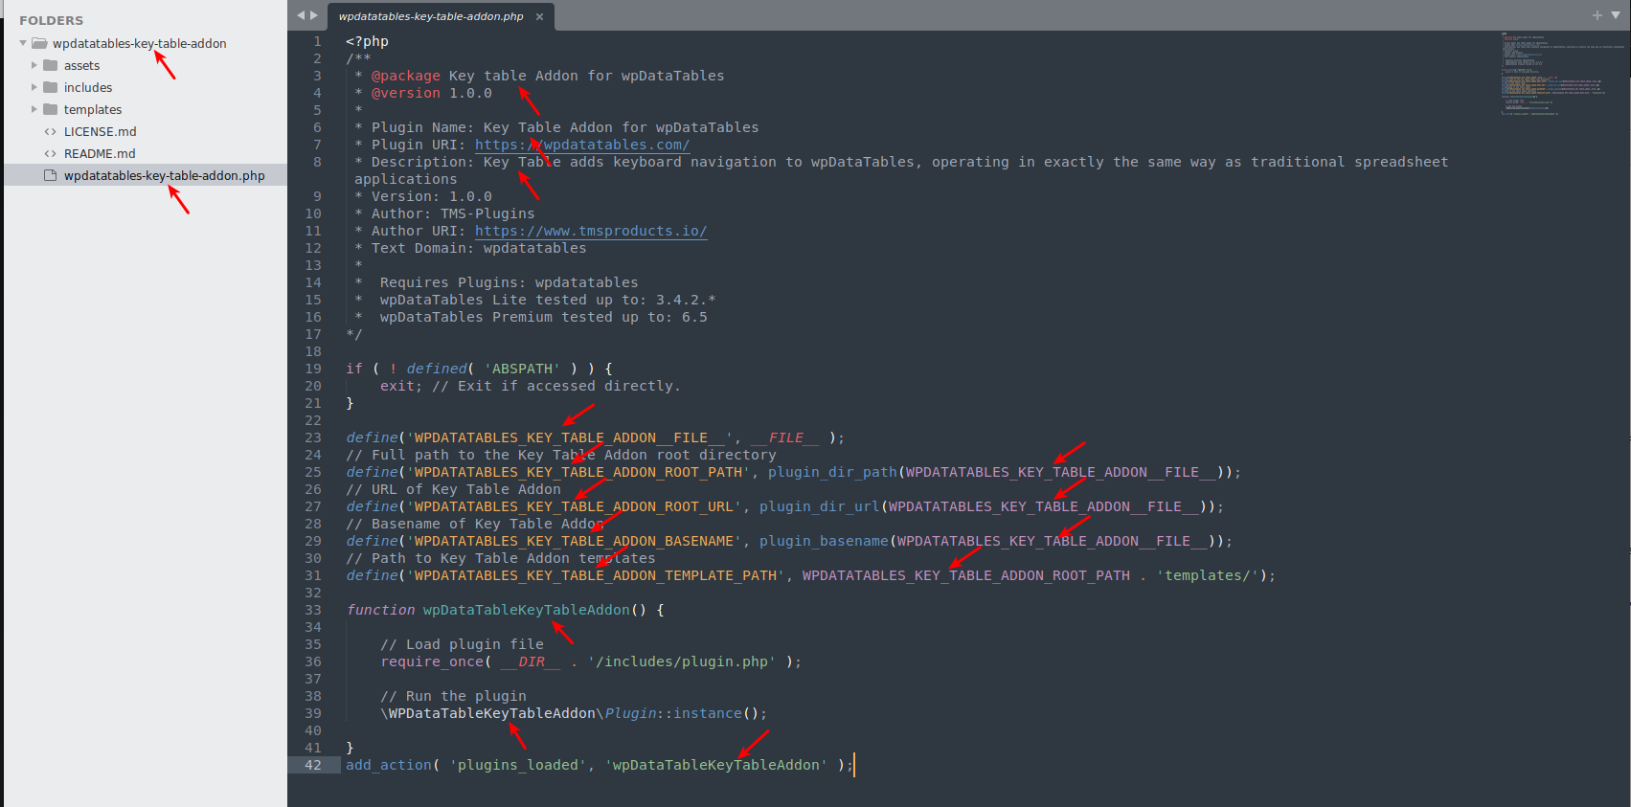Image resolution: width=1631 pixels, height=807 pixels.
Task: Click line number 42 in the gutter
Action: pyautogui.click(x=313, y=765)
